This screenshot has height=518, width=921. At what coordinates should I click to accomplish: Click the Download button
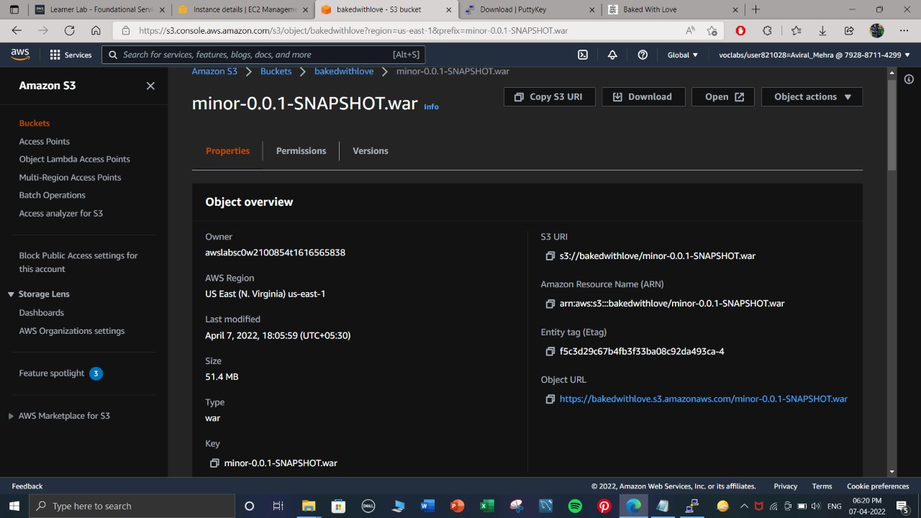point(642,96)
